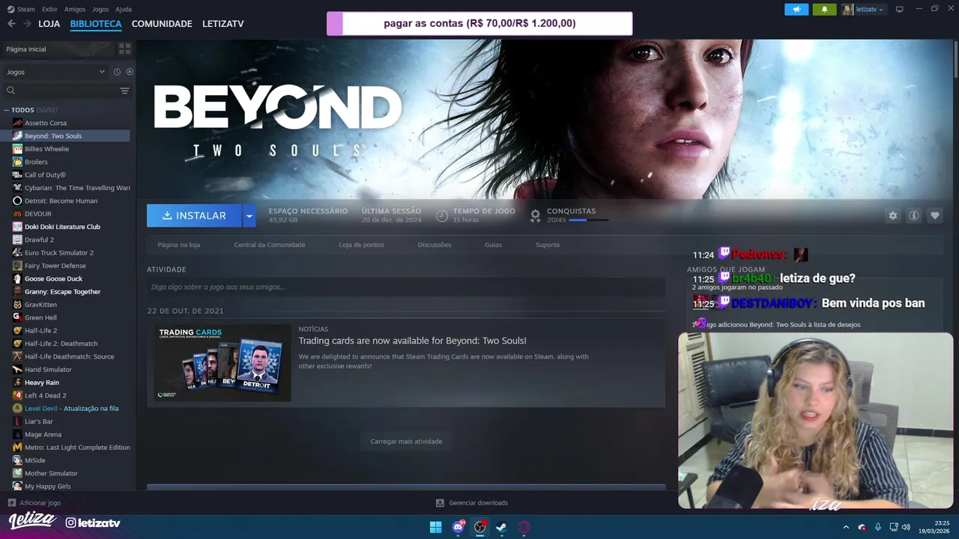Click the Heavy Rain icon
Viewport: 959px width, 539px height.
tap(17, 383)
